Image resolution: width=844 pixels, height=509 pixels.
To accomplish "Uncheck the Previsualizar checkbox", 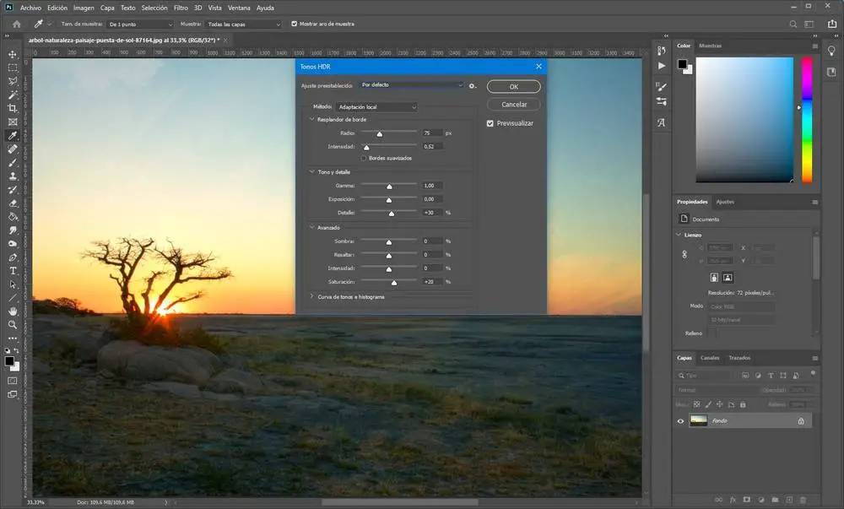I will (x=490, y=123).
